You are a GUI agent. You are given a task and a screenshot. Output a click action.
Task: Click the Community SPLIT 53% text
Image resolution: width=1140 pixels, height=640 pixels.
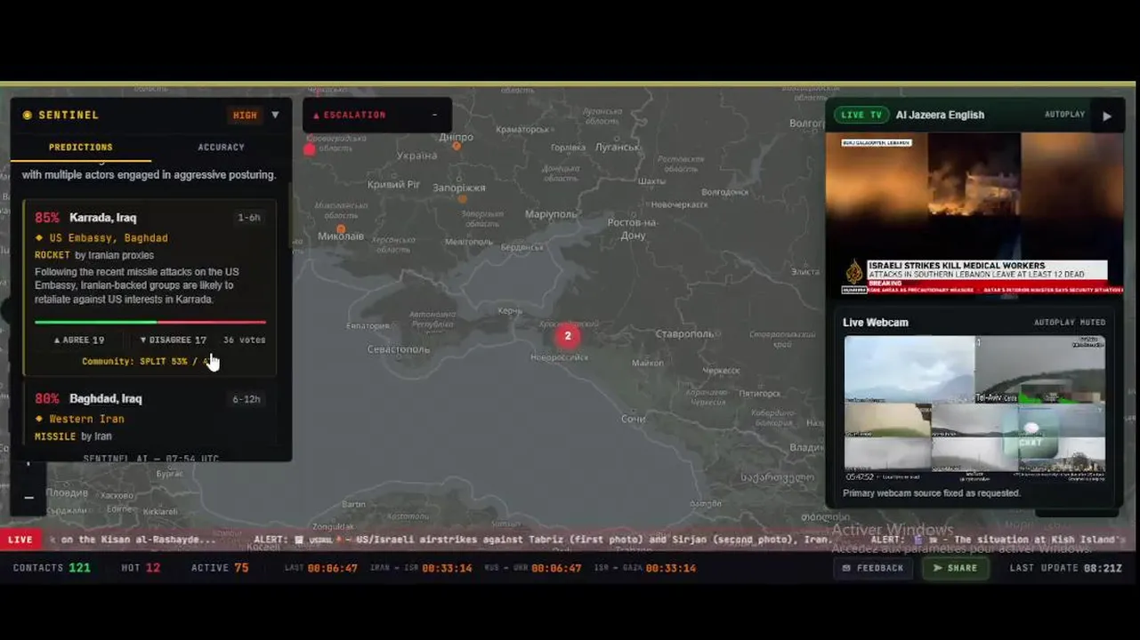[148, 362]
